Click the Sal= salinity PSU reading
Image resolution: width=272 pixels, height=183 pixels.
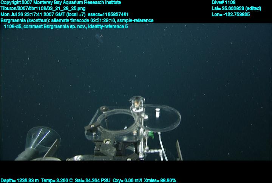point(93,181)
